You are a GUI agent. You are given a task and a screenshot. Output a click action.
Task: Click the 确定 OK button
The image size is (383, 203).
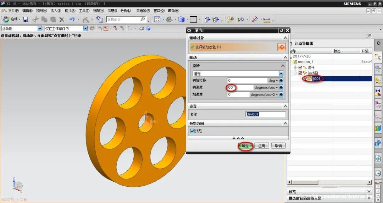click(245, 146)
